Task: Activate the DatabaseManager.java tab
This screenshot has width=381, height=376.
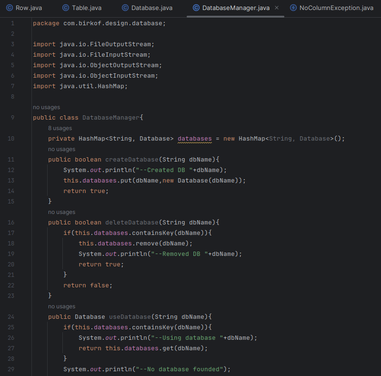Action: point(236,8)
